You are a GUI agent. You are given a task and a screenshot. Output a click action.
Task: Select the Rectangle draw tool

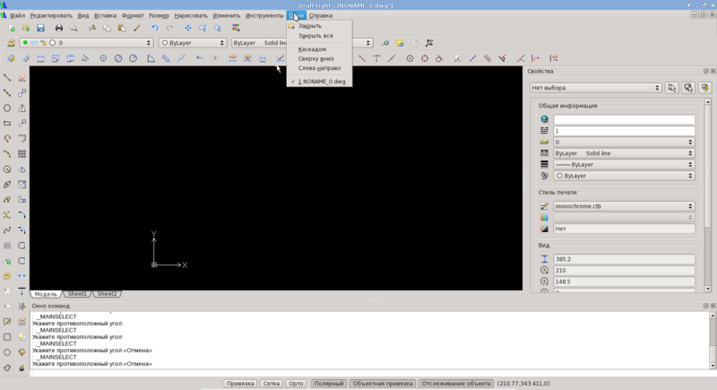point(7,124)
